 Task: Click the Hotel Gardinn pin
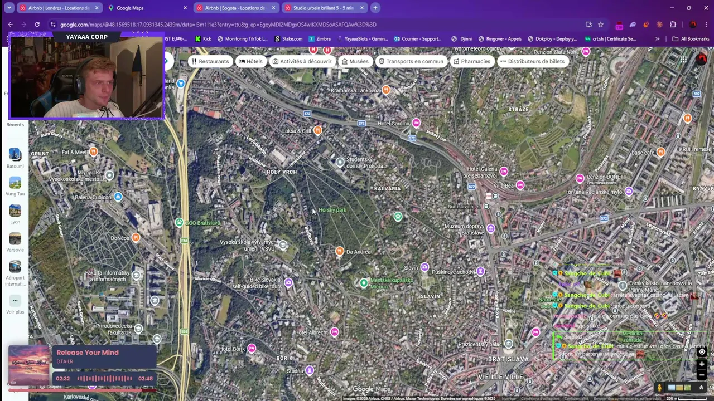[416, 123]
